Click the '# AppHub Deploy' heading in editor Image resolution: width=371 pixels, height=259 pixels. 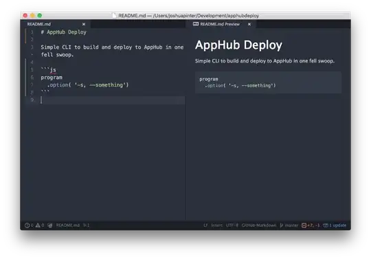click(64, 32)
